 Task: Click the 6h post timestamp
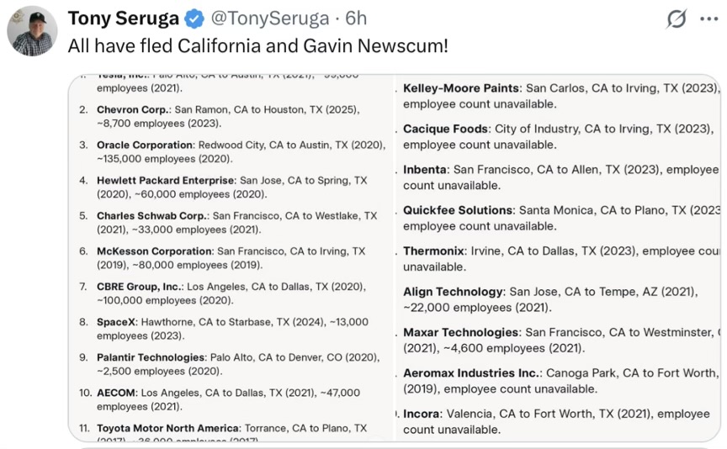(356, 18)
